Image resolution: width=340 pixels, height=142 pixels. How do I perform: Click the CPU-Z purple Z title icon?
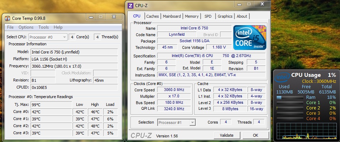click(x=130, y=5)
